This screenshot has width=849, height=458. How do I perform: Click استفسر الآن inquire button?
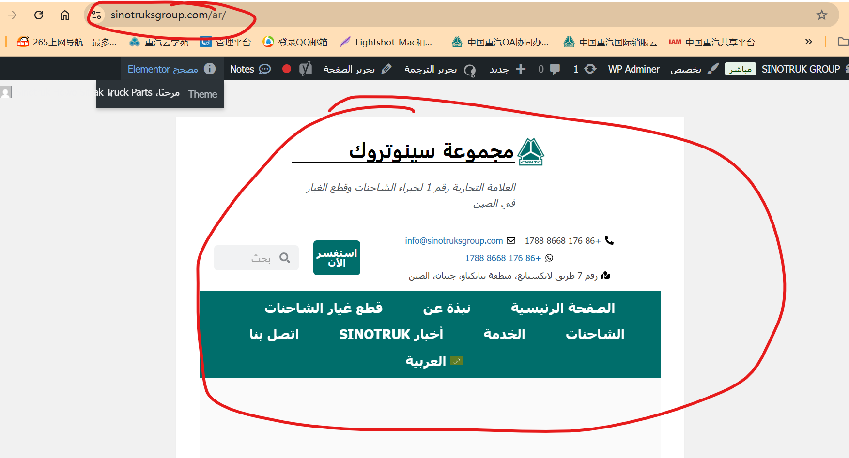337,258
